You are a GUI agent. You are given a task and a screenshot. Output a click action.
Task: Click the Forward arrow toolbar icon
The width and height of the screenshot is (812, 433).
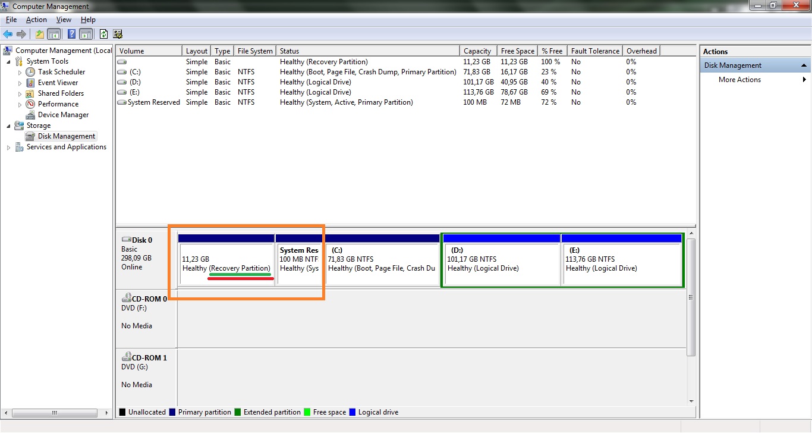pyautogui.click(x=21, y=34)
